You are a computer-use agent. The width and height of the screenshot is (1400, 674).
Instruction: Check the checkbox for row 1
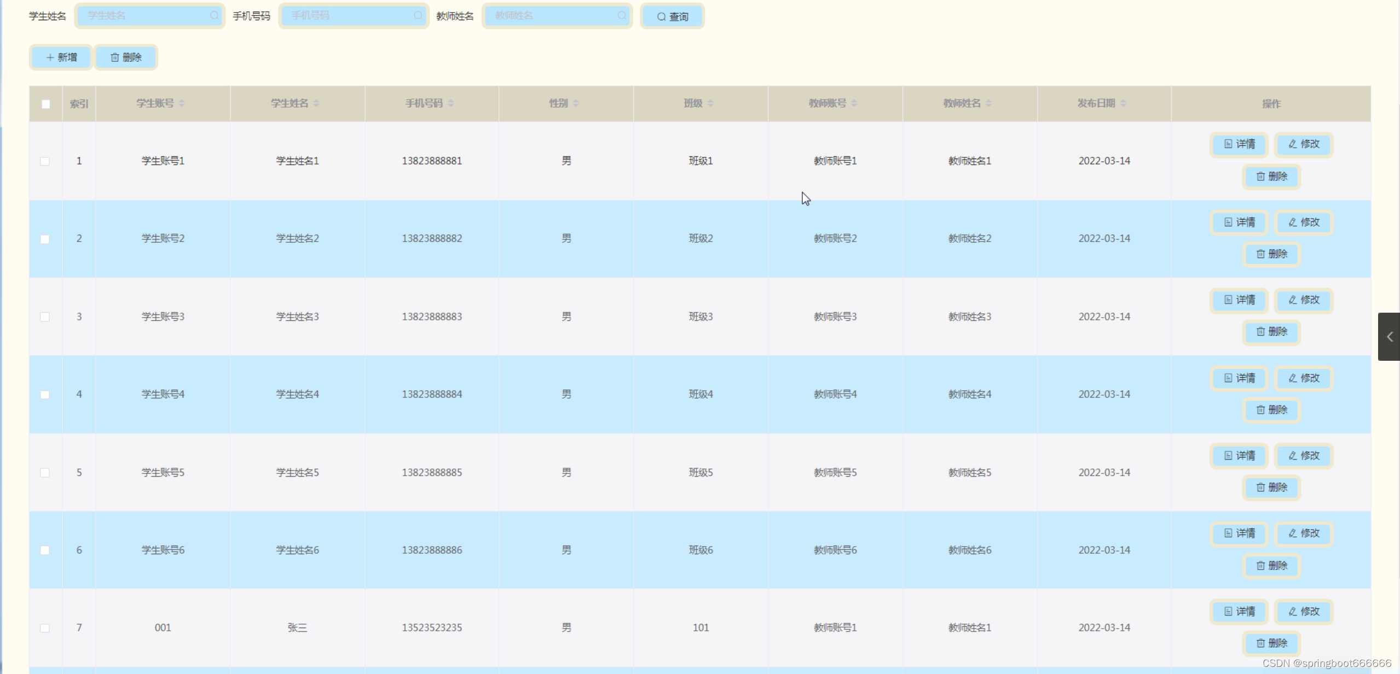(x=45, y=161)
